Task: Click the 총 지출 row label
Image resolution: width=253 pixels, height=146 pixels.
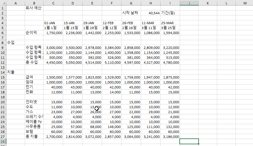Action: click(x=34, y=137)
